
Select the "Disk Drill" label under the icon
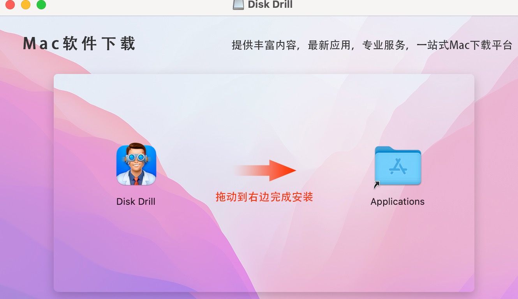pos(136,202)
